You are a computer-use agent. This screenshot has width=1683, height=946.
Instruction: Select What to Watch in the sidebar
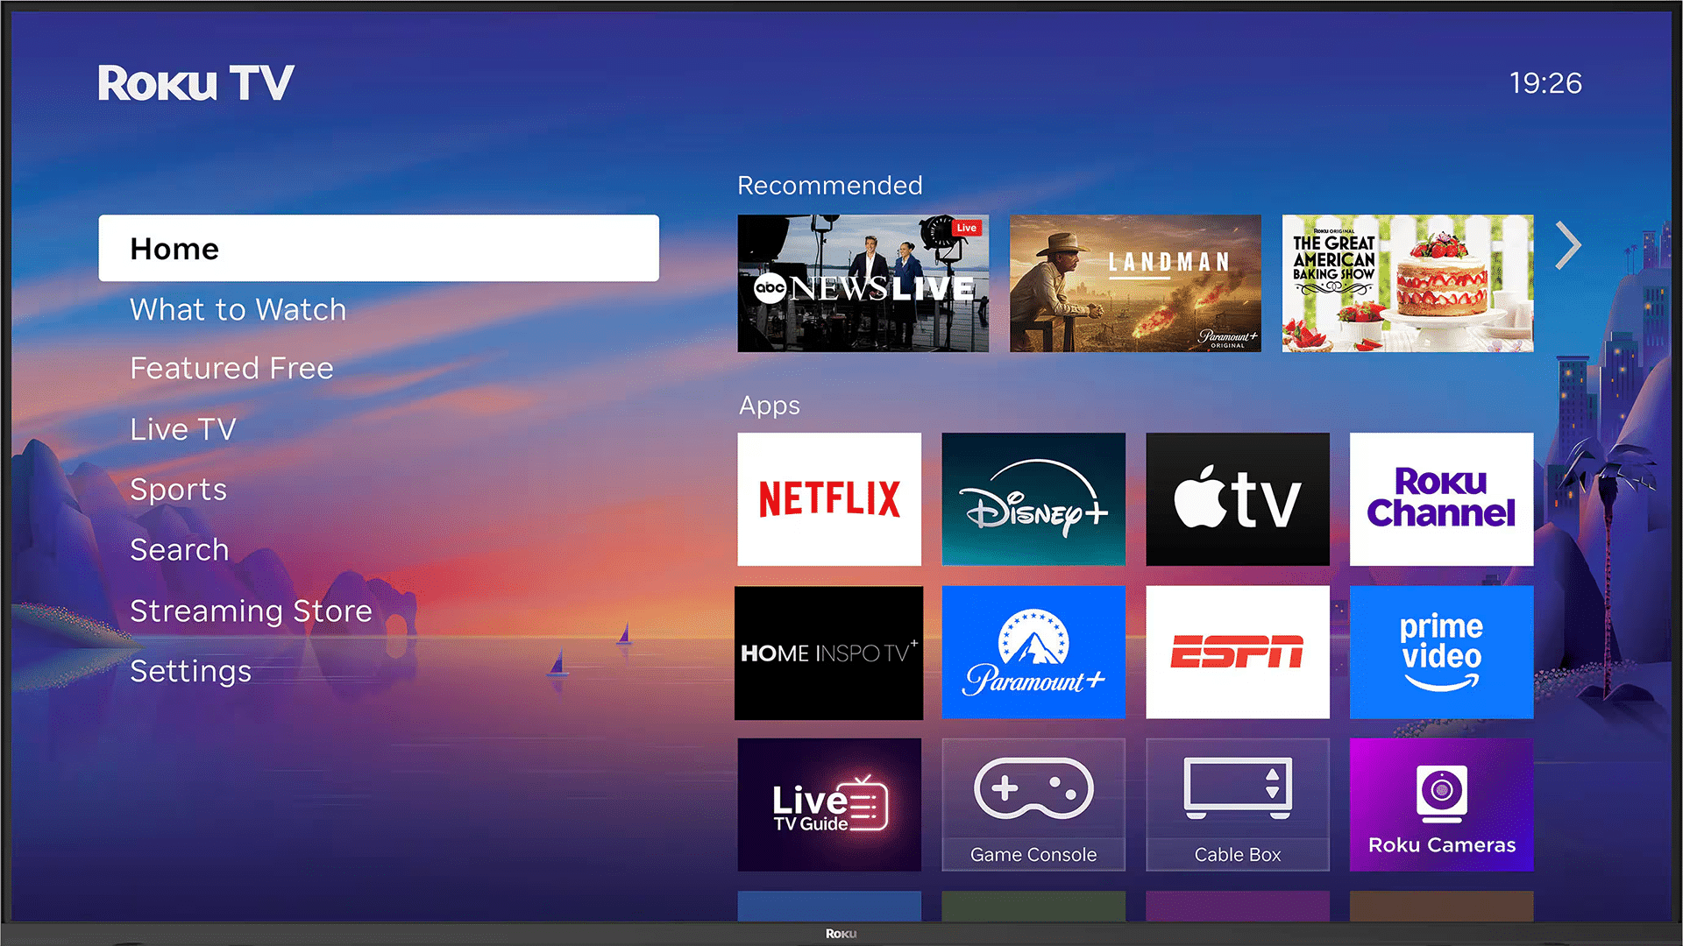point(238,309)
